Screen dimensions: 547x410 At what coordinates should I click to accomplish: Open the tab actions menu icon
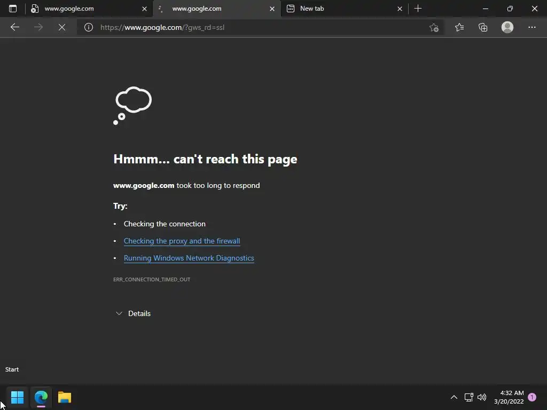[x=13, y=9]
